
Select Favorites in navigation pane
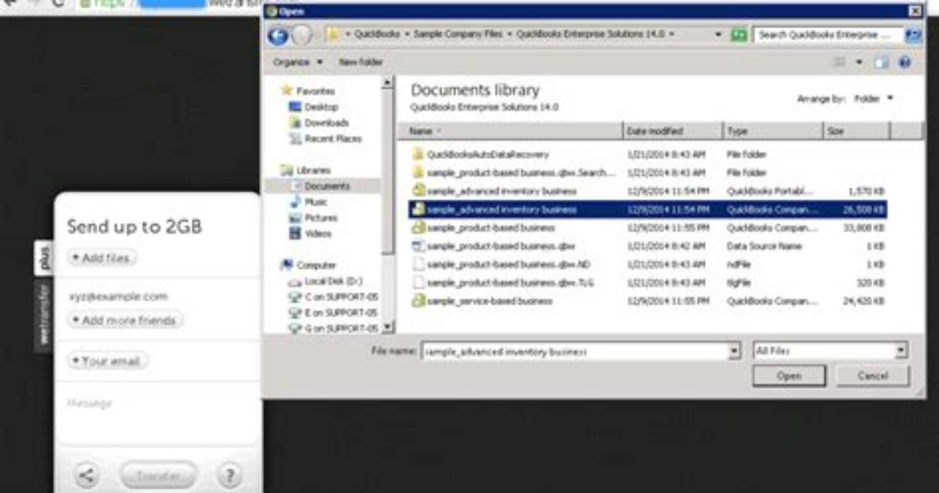pos(315,91)
